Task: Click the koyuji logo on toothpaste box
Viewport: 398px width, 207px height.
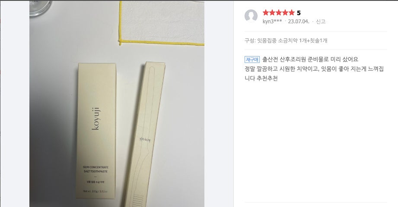Action: (96, 119)
